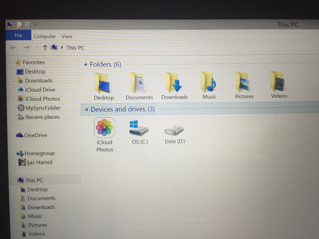Open the File tab

click(18, 35)
